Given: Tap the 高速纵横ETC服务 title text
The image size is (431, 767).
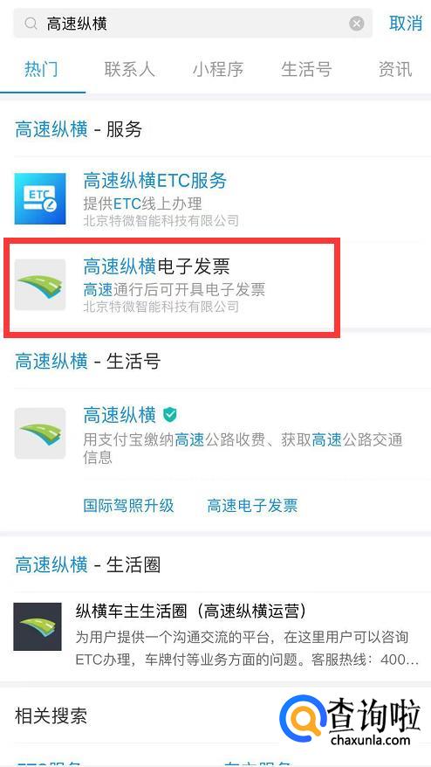Looking at the screenshot, I should pos(155,181).
